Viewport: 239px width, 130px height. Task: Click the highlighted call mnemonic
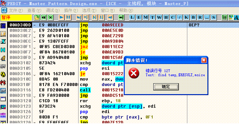point(85,90)
